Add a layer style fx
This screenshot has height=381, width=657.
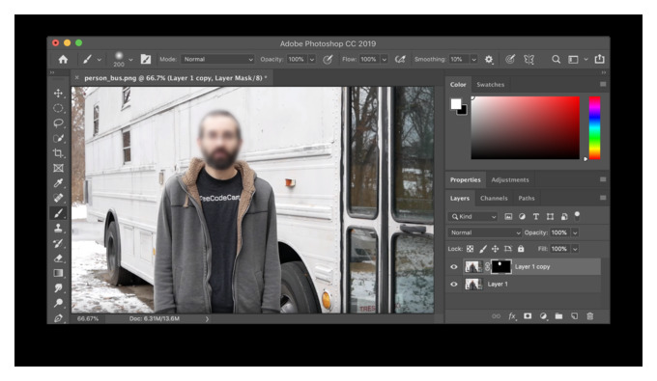pyautogui.click(x=512, y=316)
